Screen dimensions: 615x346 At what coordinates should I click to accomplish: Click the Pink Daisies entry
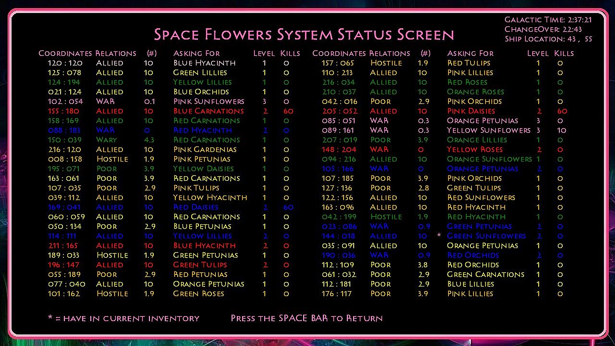click(470, 111)
